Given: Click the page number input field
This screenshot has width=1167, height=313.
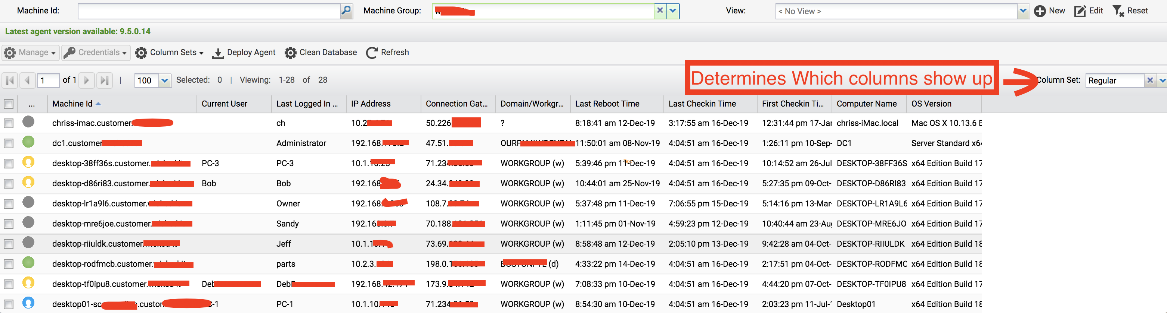Looking at the screenshot, I should click(x=49, y=80).
